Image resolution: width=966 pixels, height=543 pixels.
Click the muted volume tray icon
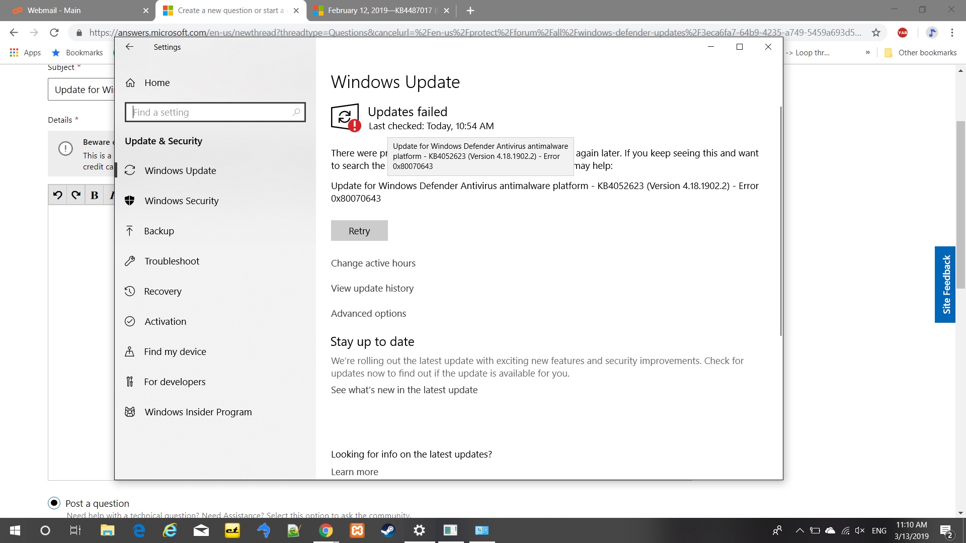click(860, 530)
